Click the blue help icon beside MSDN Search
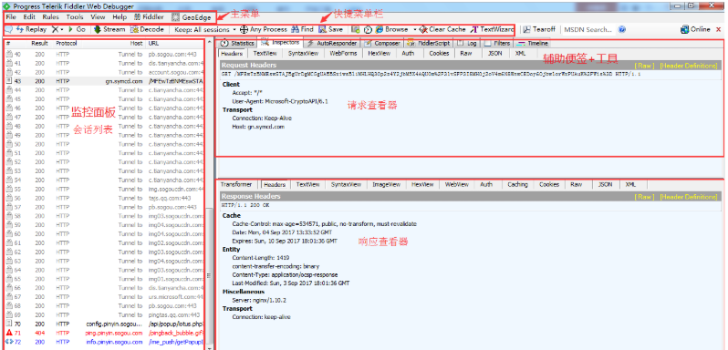 622,29
